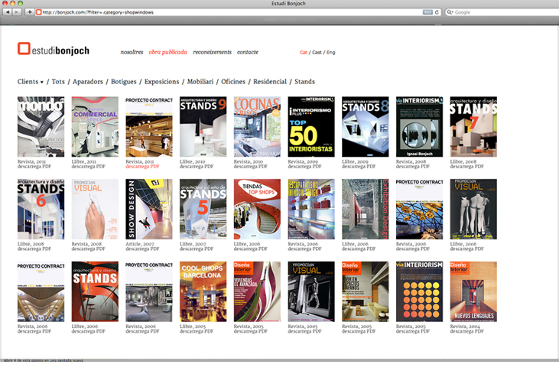Open the Top 50 Interioristas cover

311,126
